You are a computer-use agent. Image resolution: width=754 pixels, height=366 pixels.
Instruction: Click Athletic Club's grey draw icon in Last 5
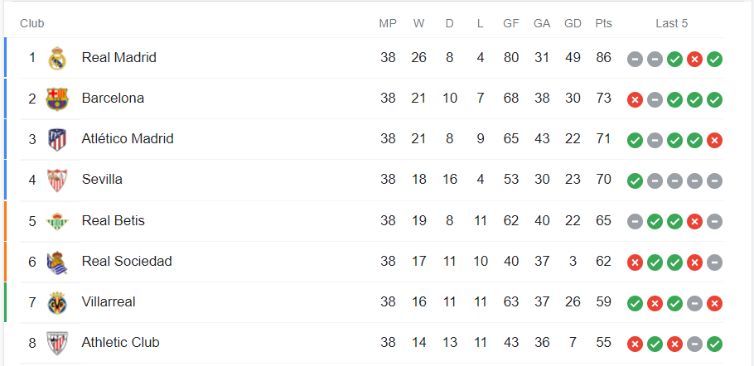coord(694,344)
